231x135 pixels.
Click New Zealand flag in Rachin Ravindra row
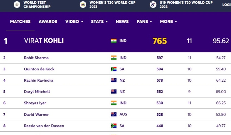pos(114,80)
